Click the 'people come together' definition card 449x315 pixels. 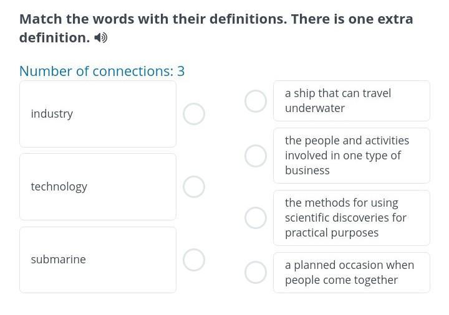pyautogui.click(x=352, y=273)
